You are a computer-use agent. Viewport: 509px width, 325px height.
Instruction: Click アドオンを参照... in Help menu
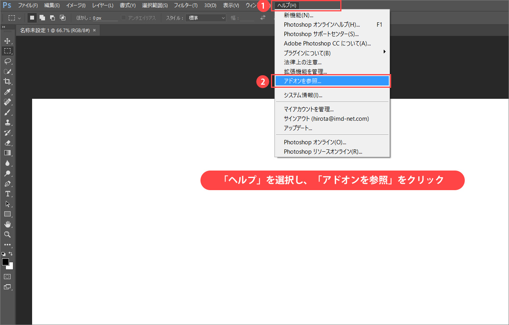click(332, 81)
